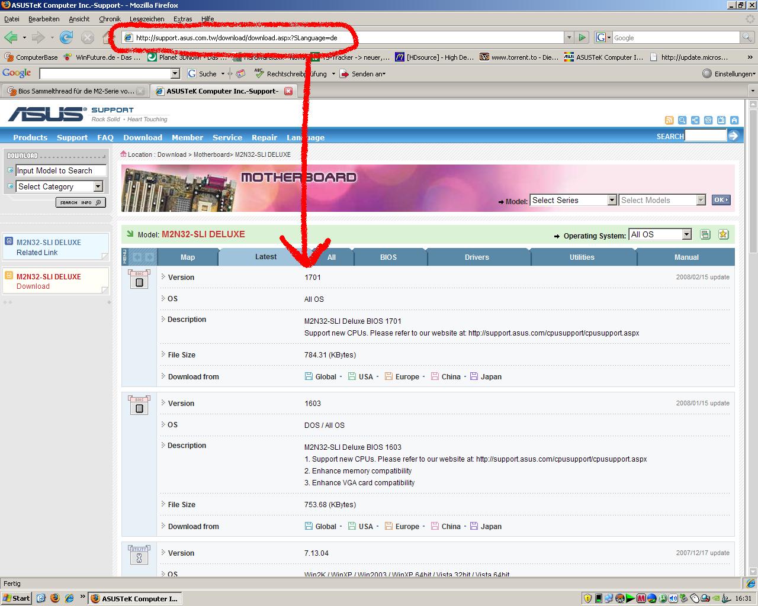Open the Chronik menu

coord(110,19)
